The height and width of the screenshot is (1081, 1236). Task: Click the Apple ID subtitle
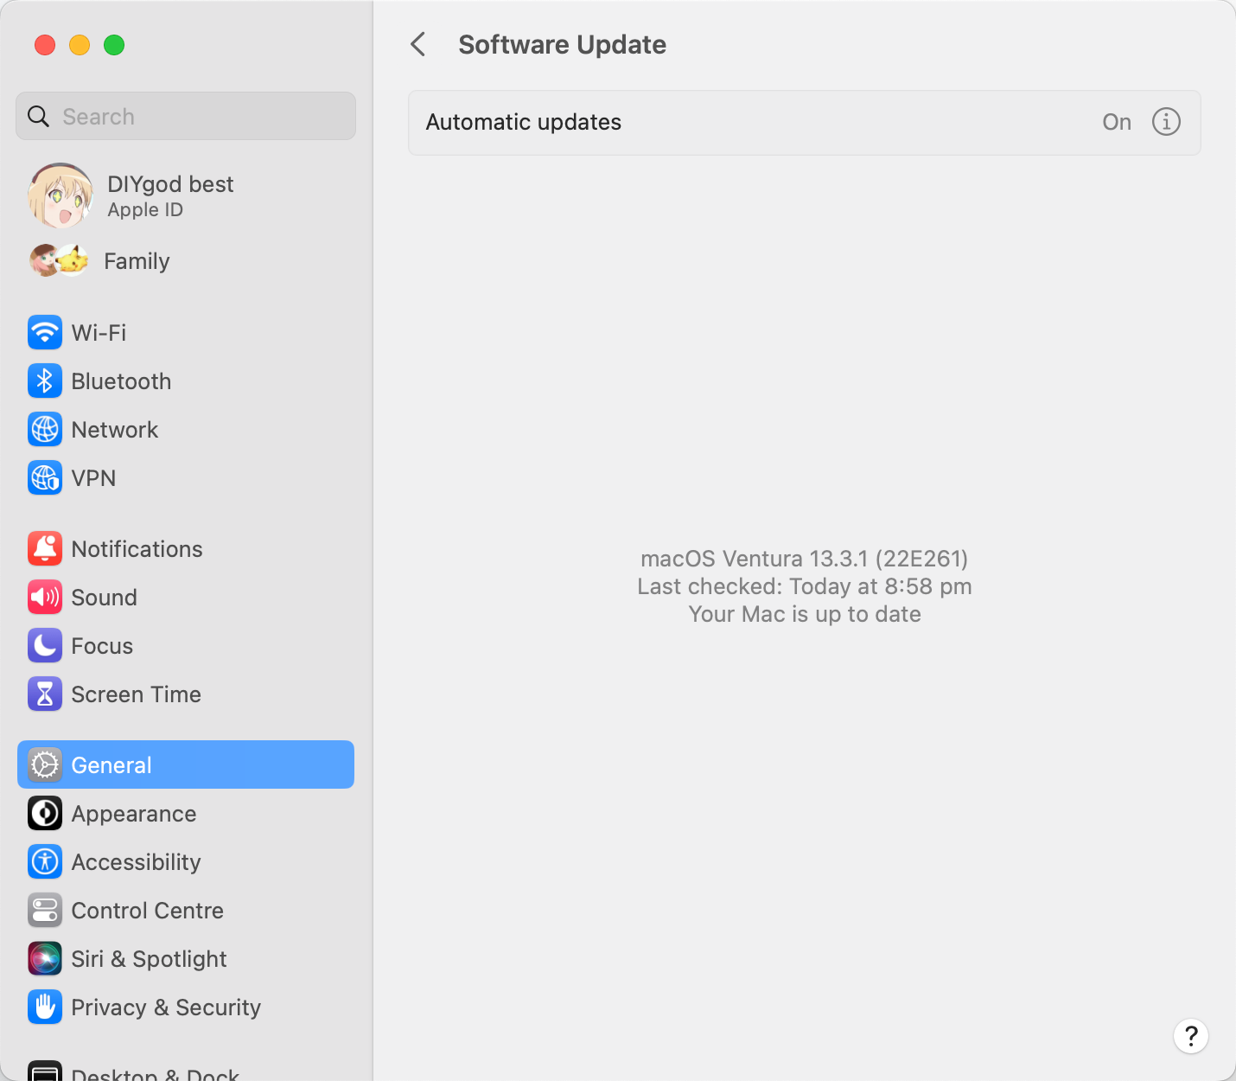[x=145, y=210]
